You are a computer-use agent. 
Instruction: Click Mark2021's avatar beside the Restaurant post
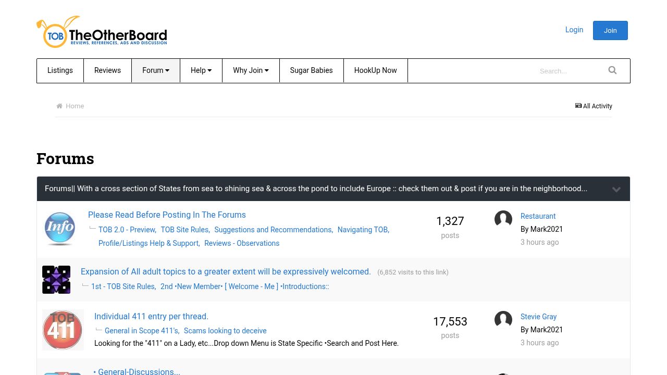point(503,219)
